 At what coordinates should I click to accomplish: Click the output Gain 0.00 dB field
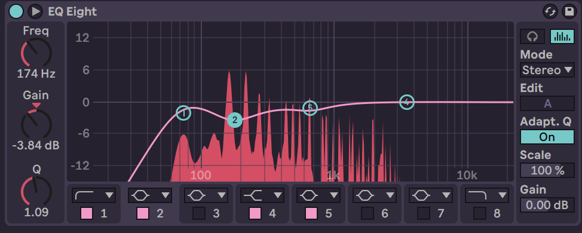coord(547,205)
